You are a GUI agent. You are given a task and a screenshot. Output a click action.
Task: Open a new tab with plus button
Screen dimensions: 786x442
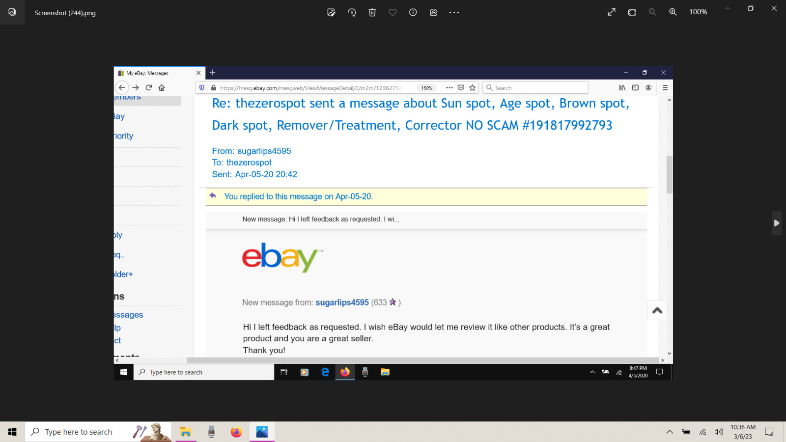click(213, 73)
